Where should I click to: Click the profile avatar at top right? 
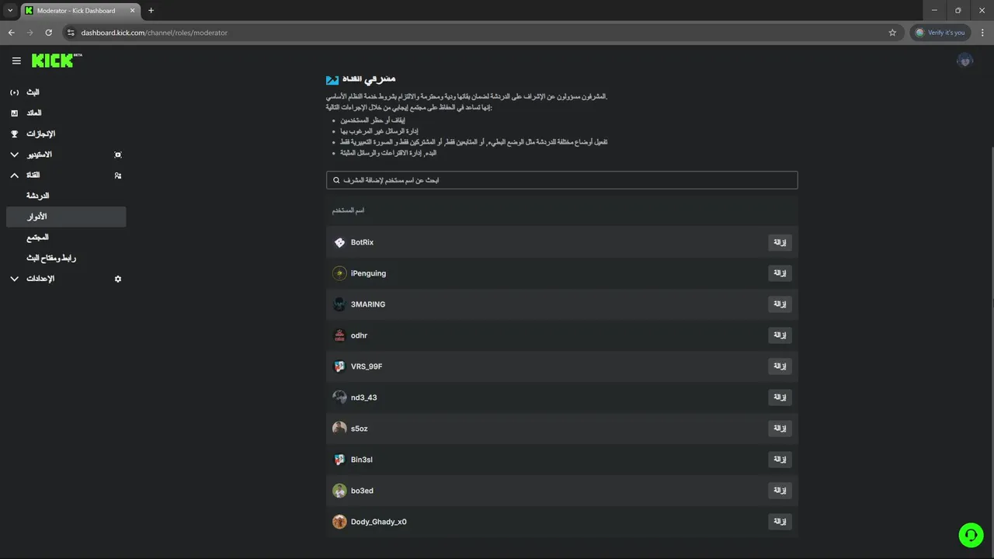[965, 61]
